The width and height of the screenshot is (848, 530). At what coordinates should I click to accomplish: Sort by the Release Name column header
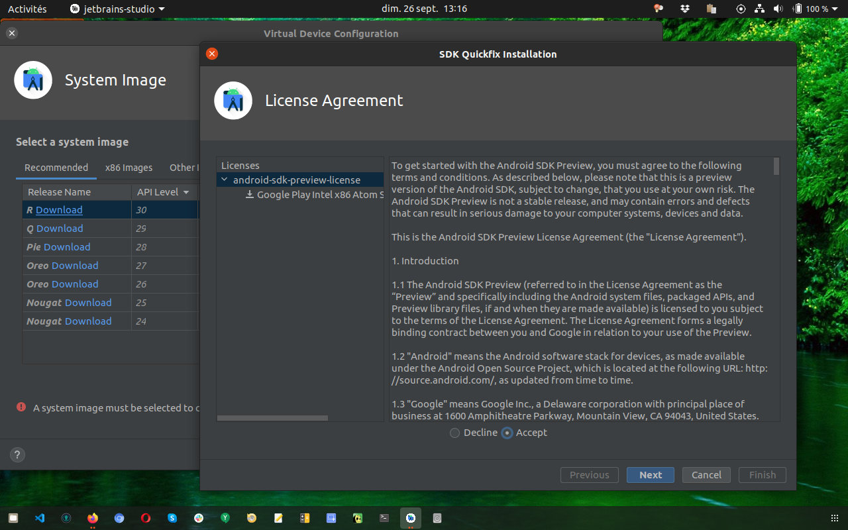click(77, 192)
